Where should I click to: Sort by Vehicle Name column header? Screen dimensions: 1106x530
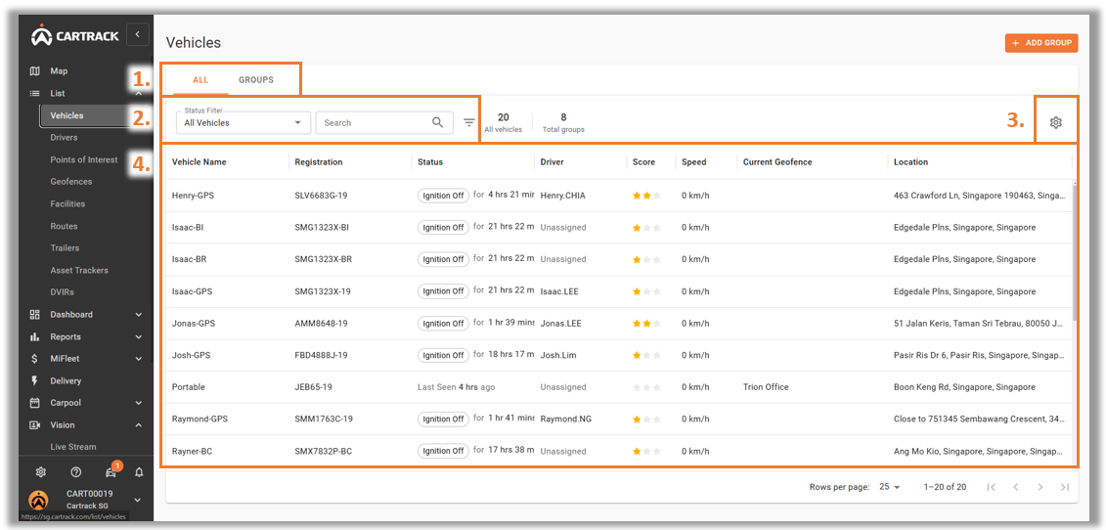tap(199, 162)
